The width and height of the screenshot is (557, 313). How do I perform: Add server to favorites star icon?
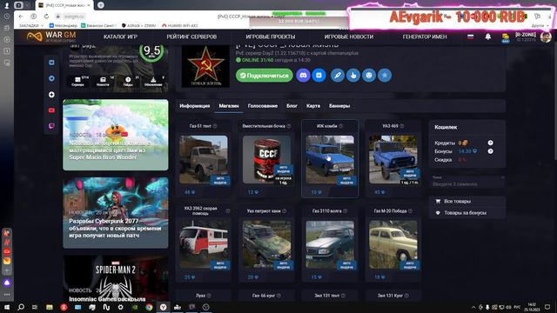[x=385, y=76]
